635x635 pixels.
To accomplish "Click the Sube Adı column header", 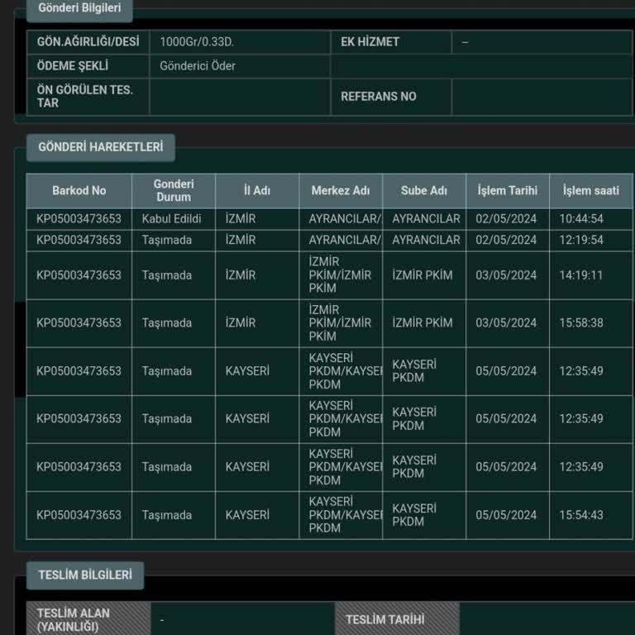I will [423, 191].
